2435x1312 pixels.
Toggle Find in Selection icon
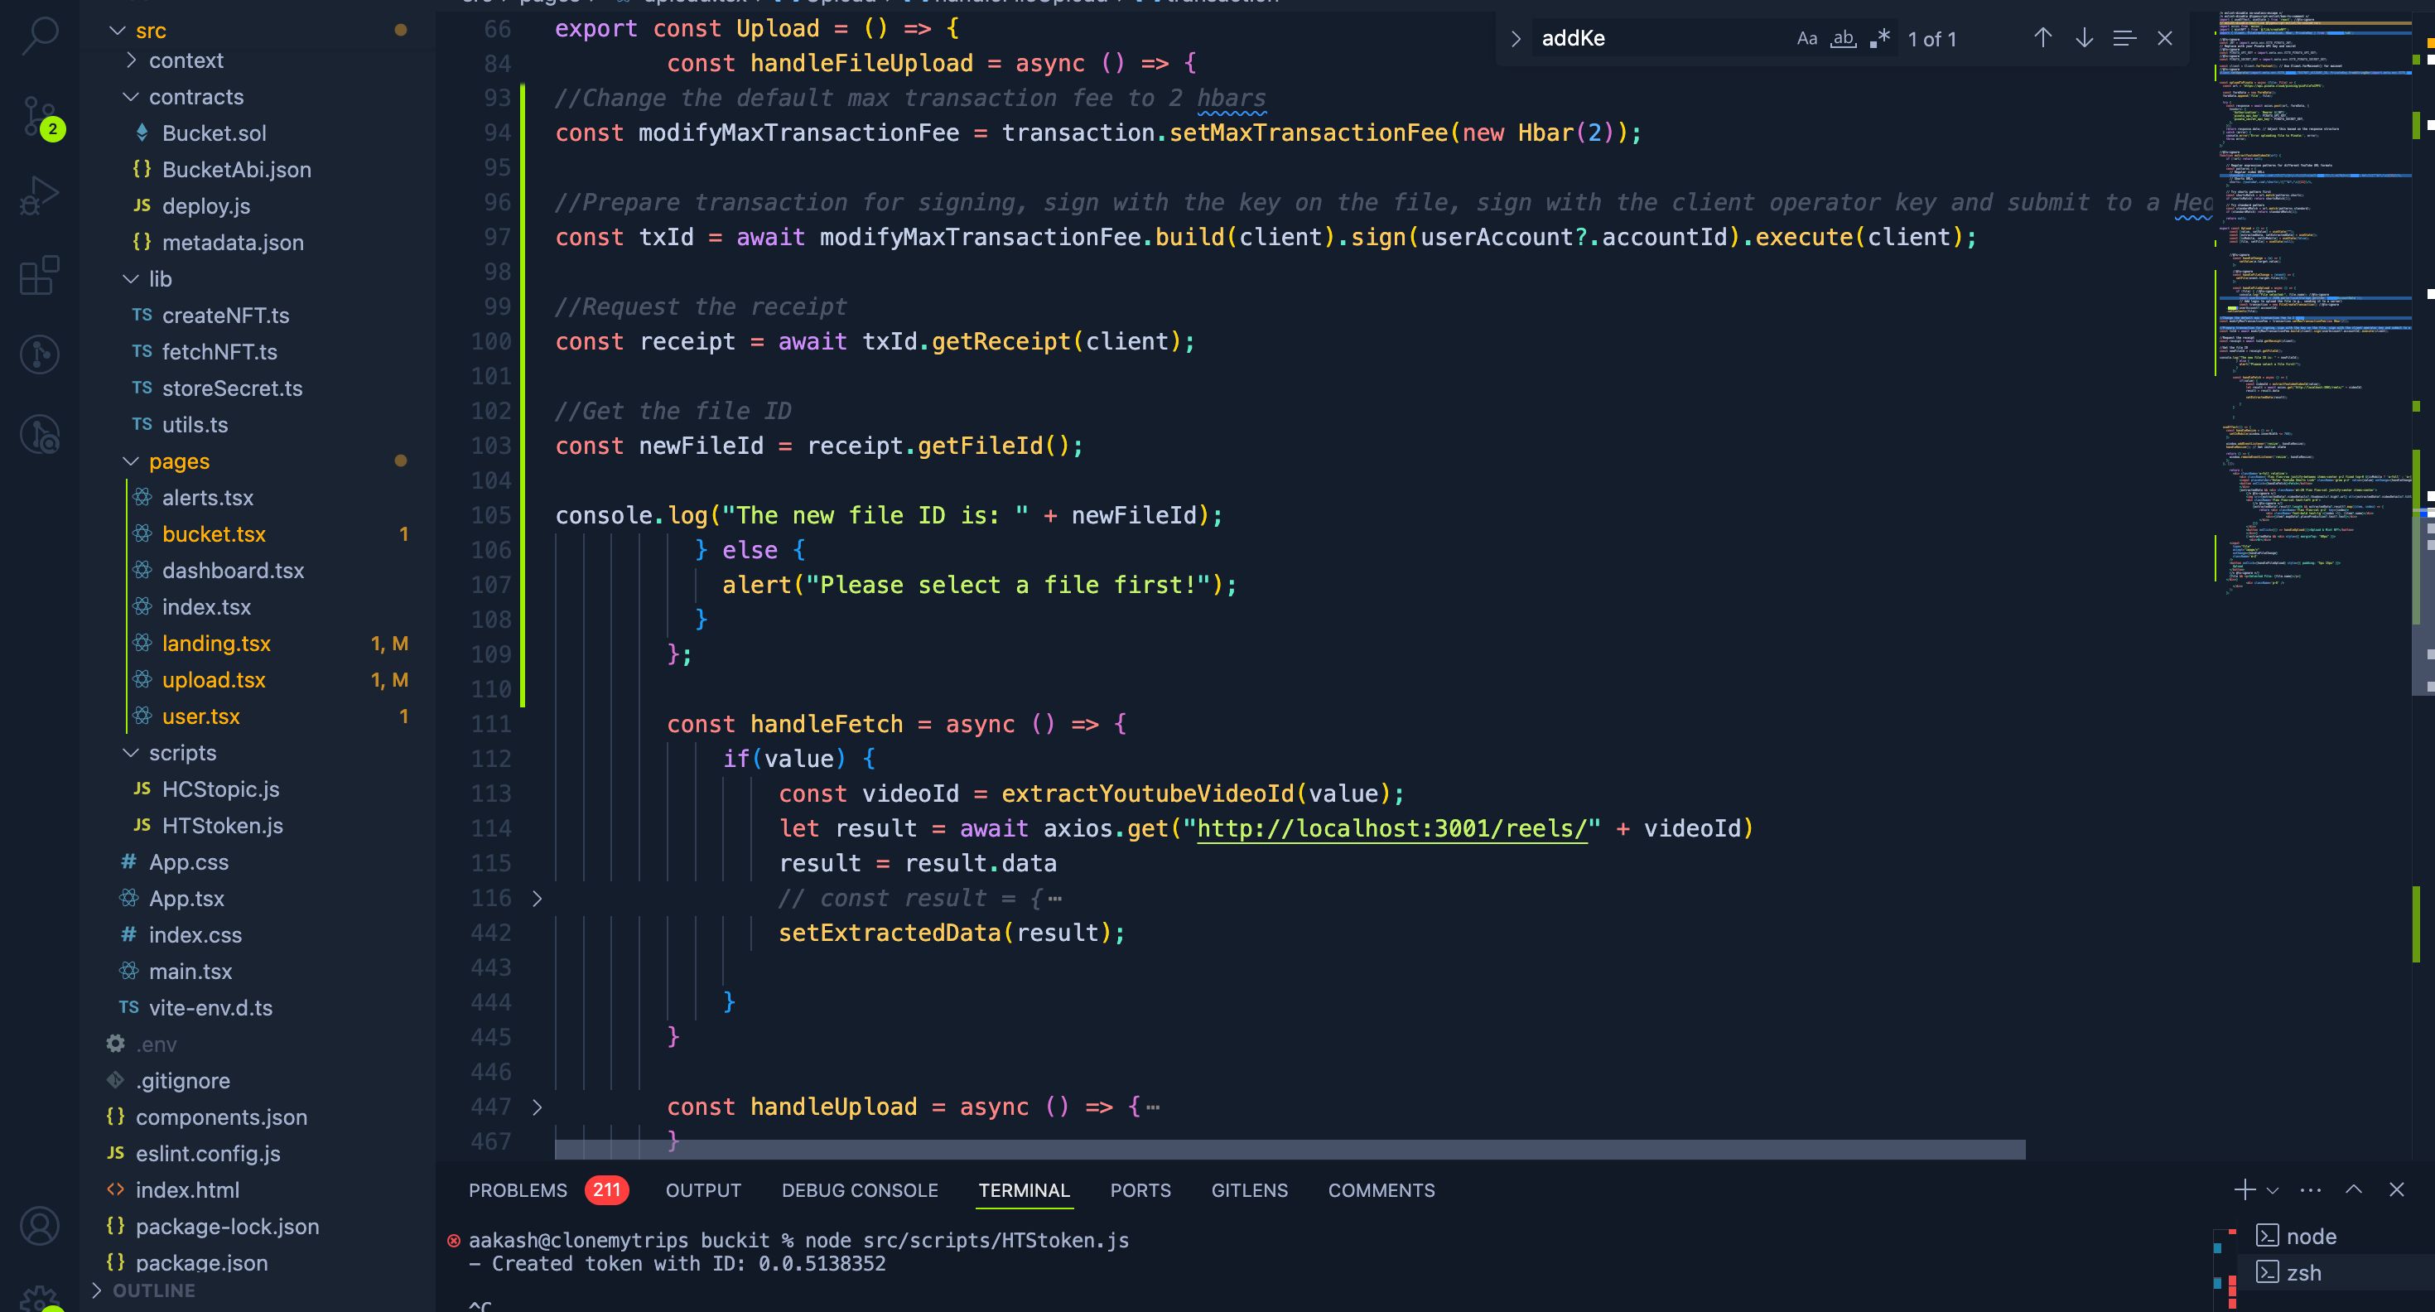(x=2124, y=38)
